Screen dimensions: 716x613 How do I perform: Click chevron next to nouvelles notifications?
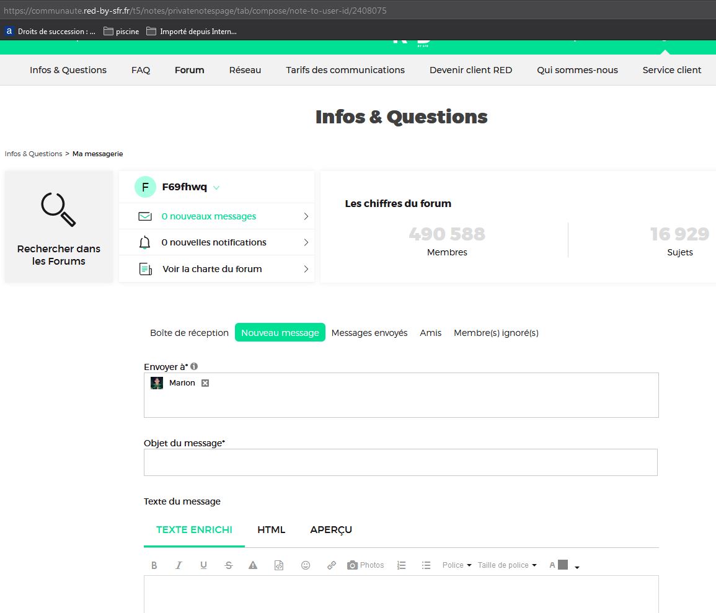tap(306, 242)
